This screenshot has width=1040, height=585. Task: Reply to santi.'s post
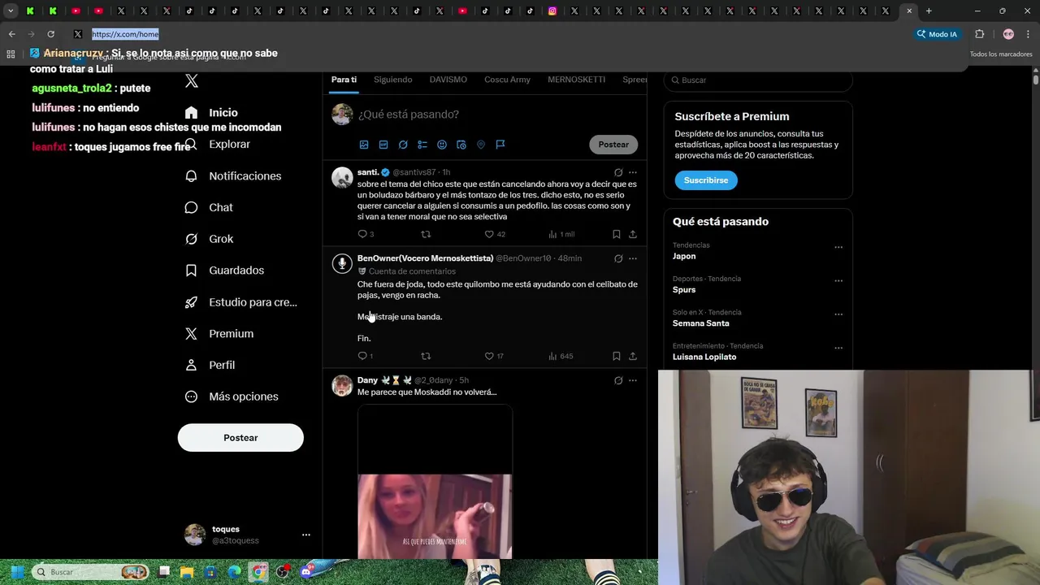(362, 234)
